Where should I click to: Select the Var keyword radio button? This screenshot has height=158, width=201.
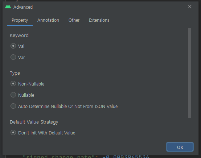pos(13,57)
